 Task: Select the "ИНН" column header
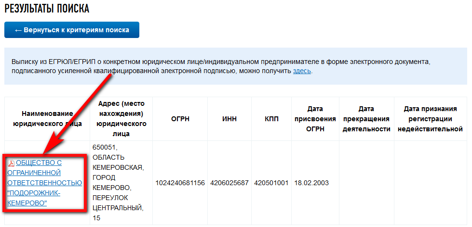229,119
